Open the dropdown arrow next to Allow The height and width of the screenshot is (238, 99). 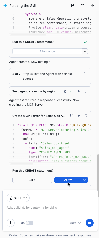click(x=85, y=180)
